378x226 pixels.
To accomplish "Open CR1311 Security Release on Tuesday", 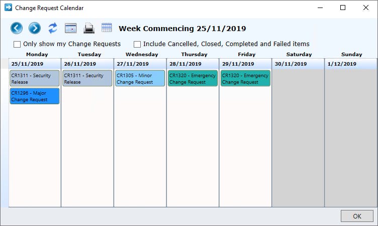I will click(x=87, y=78).
